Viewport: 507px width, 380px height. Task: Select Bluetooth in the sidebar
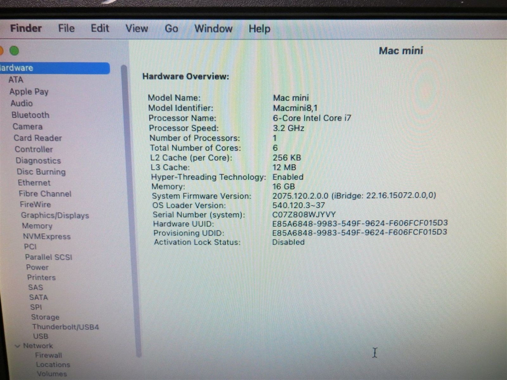click(30, 115)
